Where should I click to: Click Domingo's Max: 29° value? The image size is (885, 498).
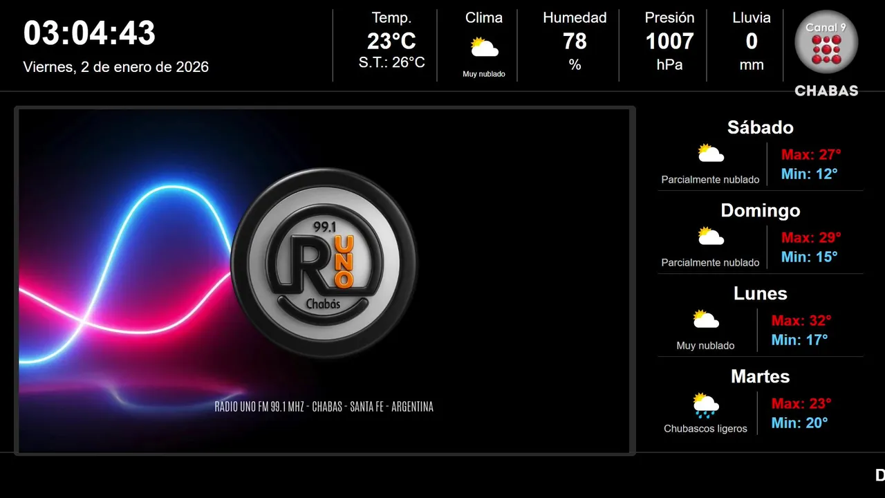pyautogui.click(x=811, y=237)
